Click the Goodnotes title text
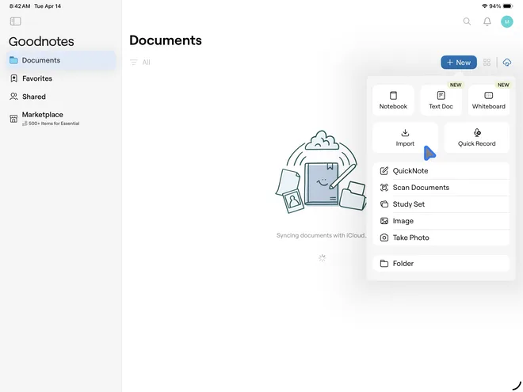The width and height of the screenshot is (523, 392). (41, 42)
